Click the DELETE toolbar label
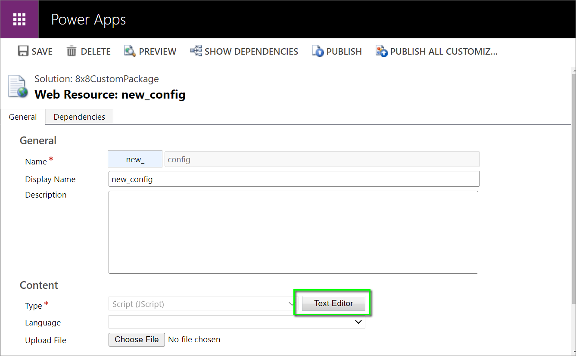Screen dimensions: 576x356 coord(96,52)
